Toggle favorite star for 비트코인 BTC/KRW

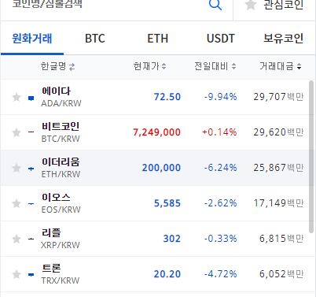[17, 132]
